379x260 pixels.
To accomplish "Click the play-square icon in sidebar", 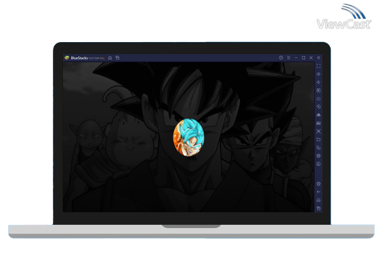I will tap(319, 90).
